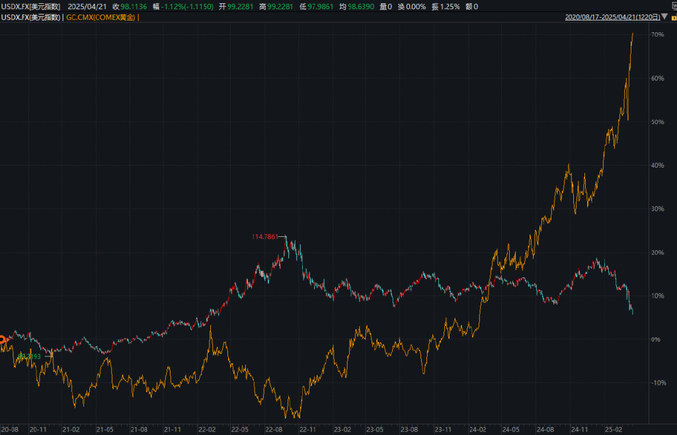Open the date range dropdown arrow
The image size is (677, 435).
click(665, 17)
